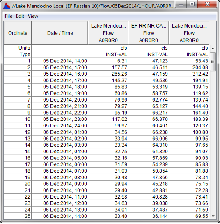Click the cell showing 66.401
Screen dimensions: 220x224
click(x=149, y=126)
